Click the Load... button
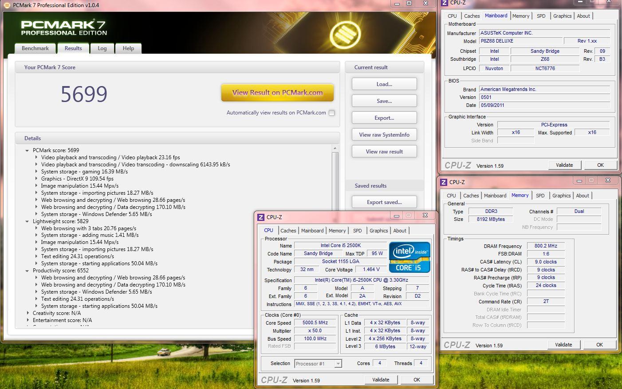The width and height of the screenshot is (622, 389). [384, 84]
